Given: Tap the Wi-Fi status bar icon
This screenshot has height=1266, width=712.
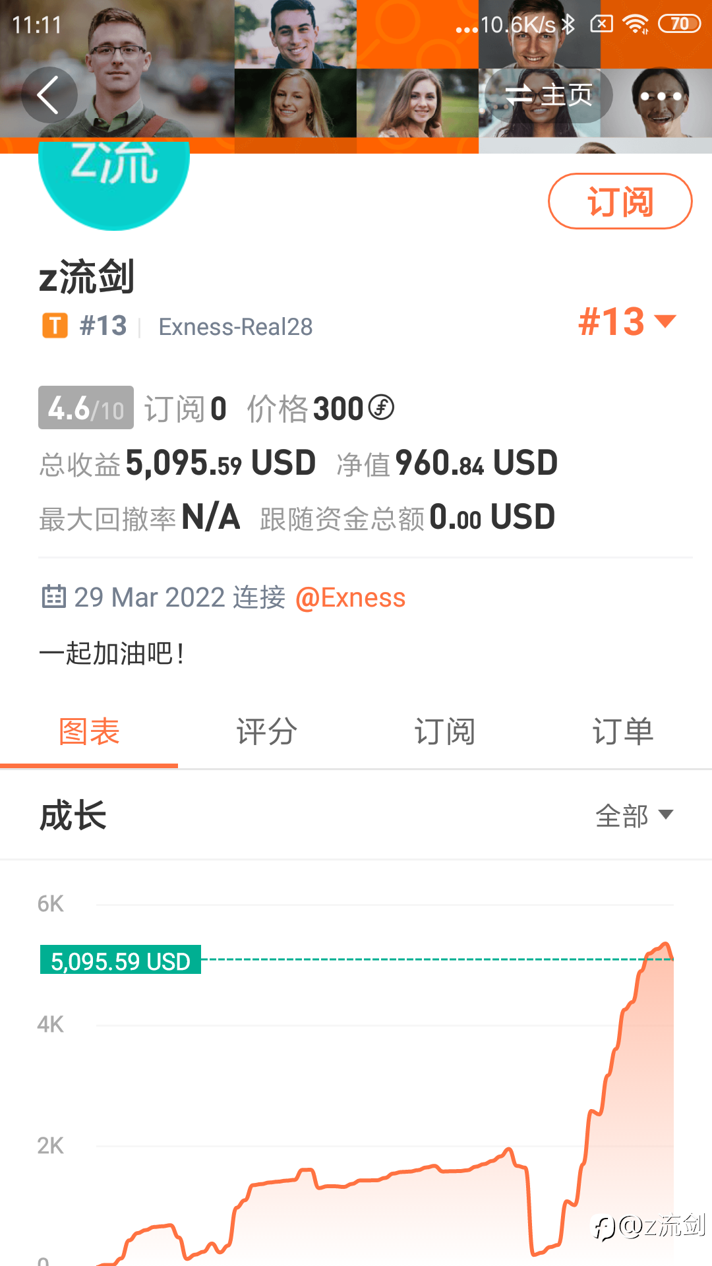Looking at the screenshot, I should click(636, 24).
